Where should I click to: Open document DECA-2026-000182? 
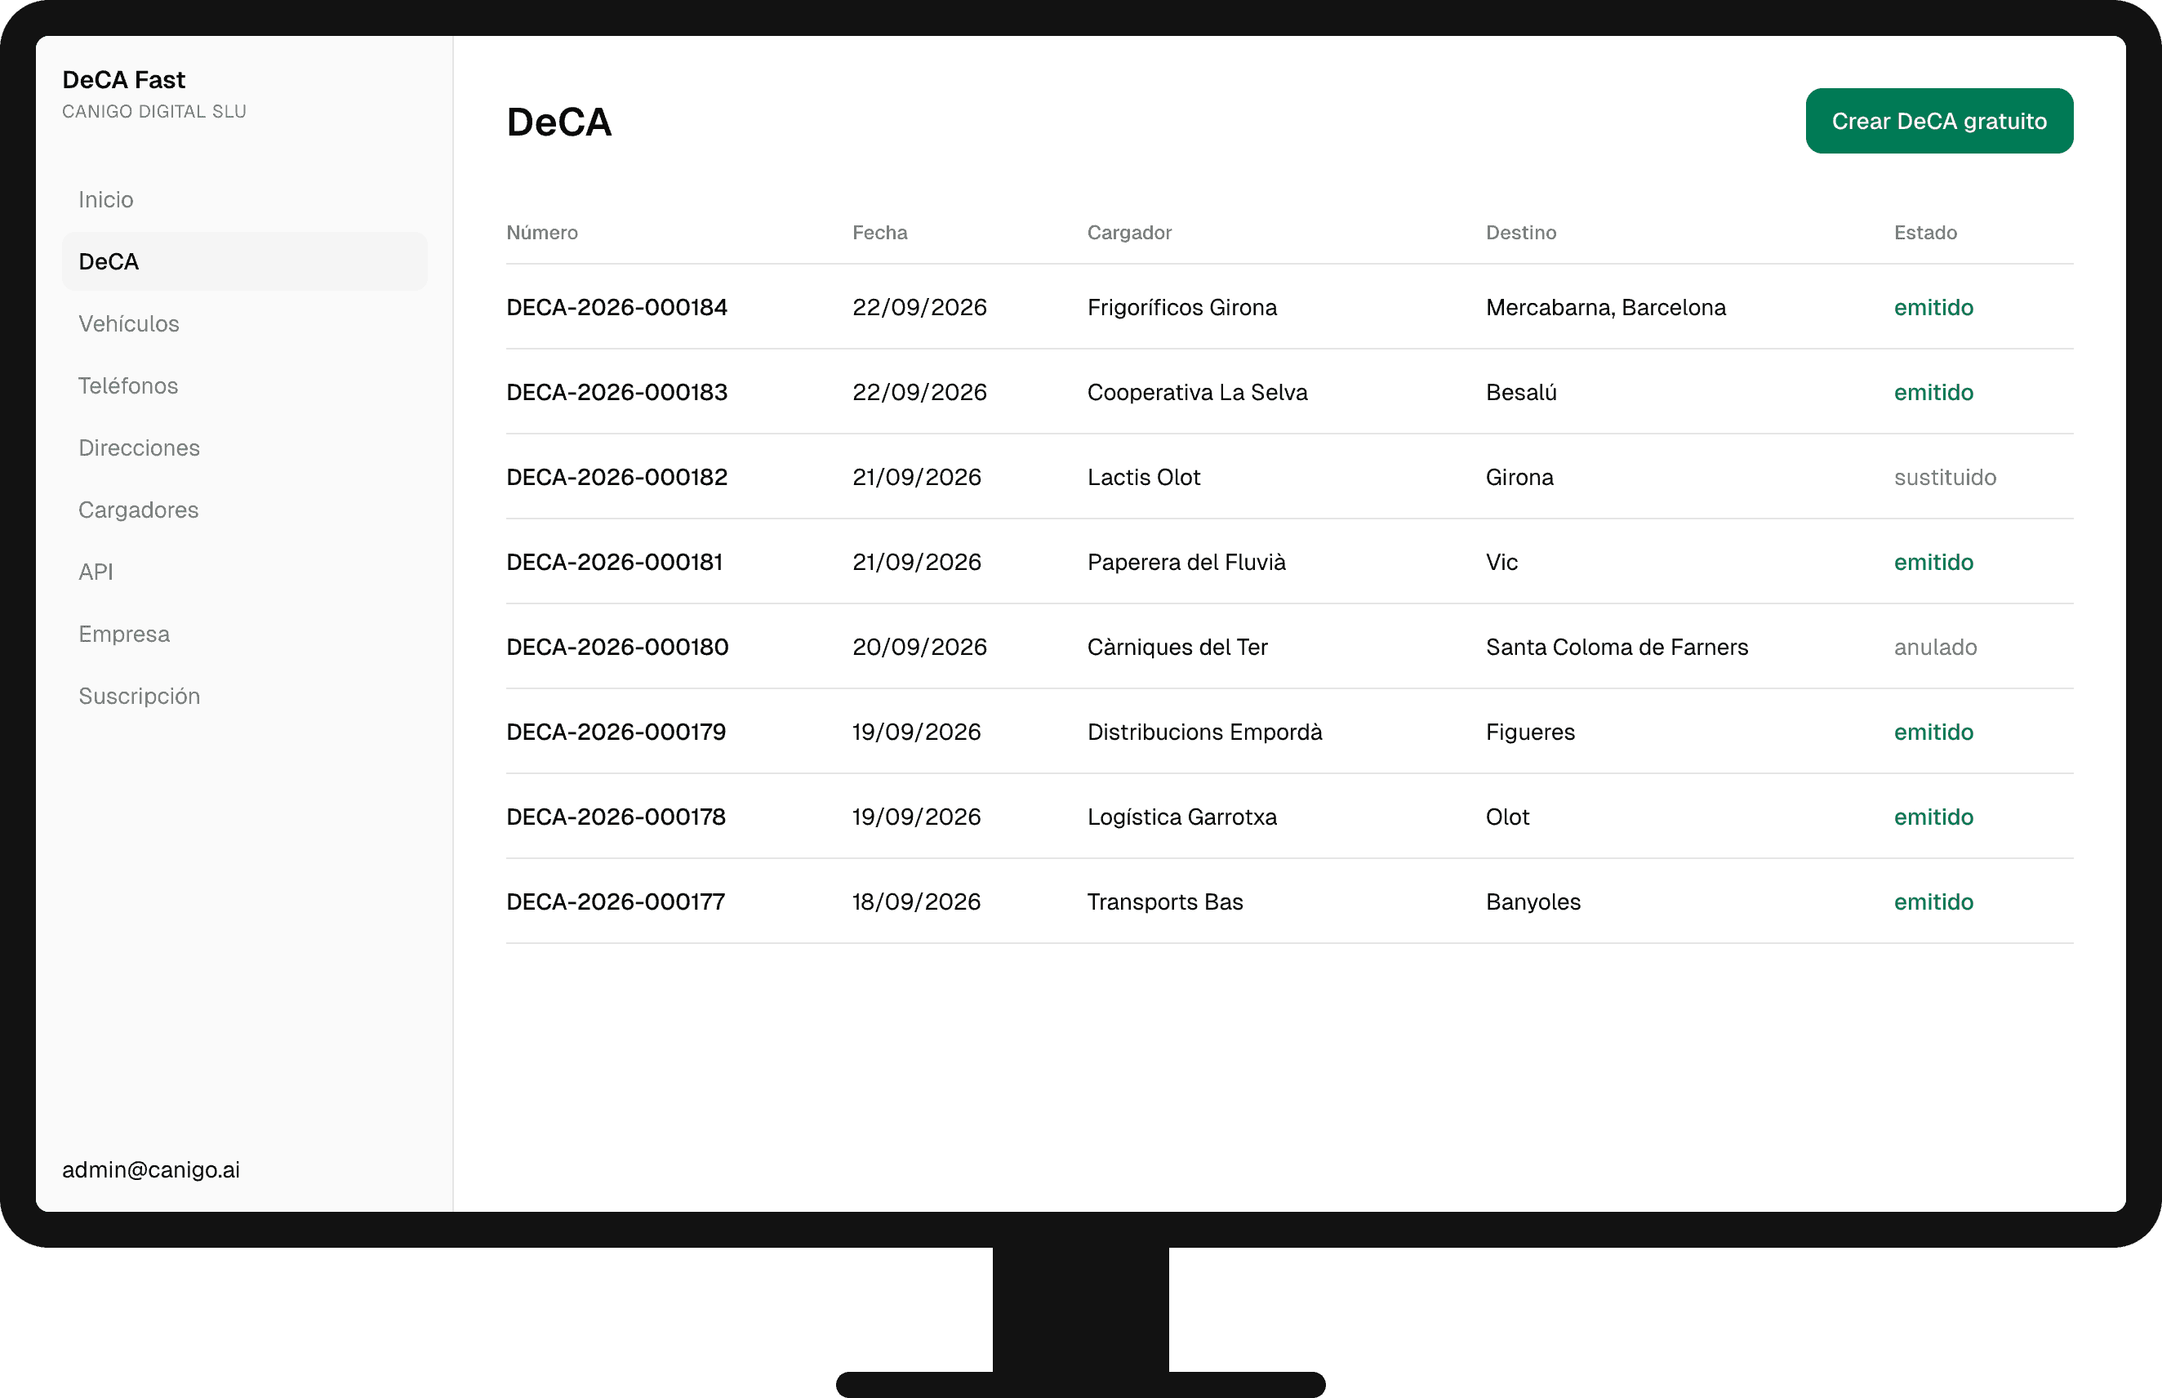pyautogui.click(x=616, y=478)
